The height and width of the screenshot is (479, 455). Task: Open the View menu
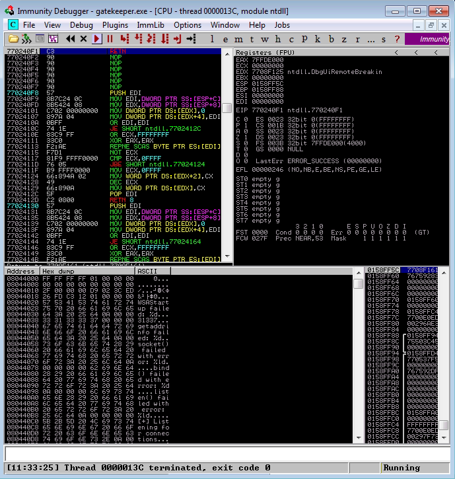click(x=52, y=25)
